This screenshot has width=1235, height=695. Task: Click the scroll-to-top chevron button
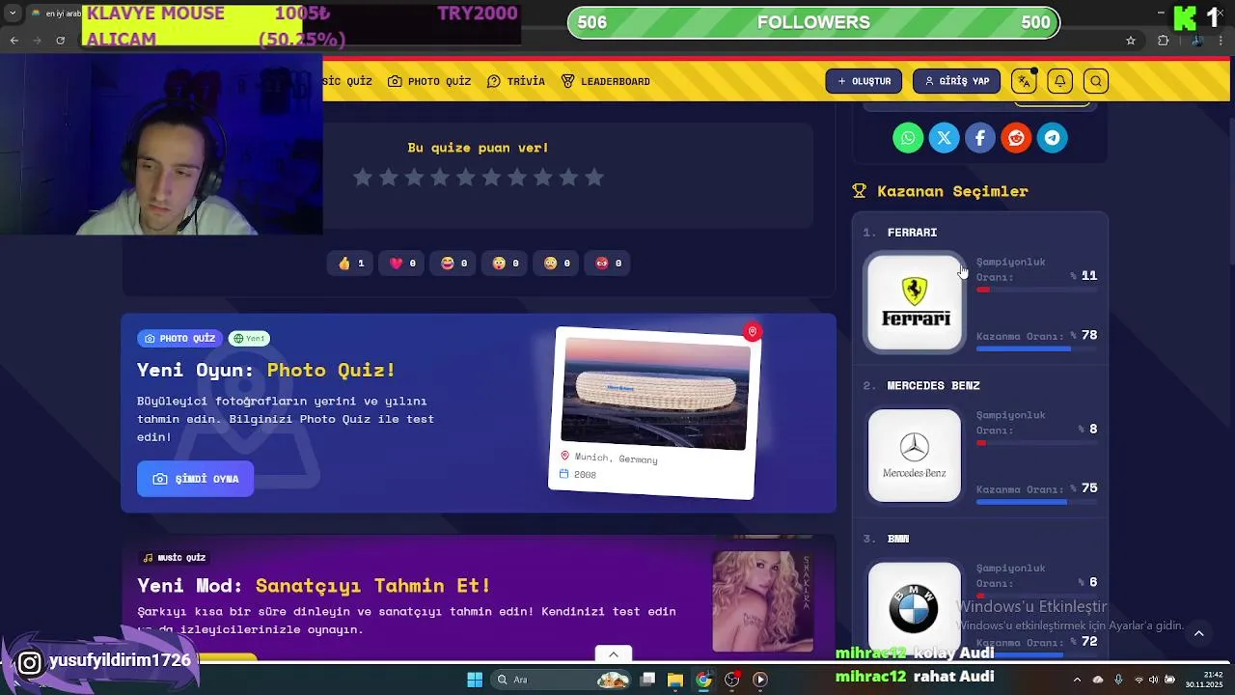[1199, 633]
